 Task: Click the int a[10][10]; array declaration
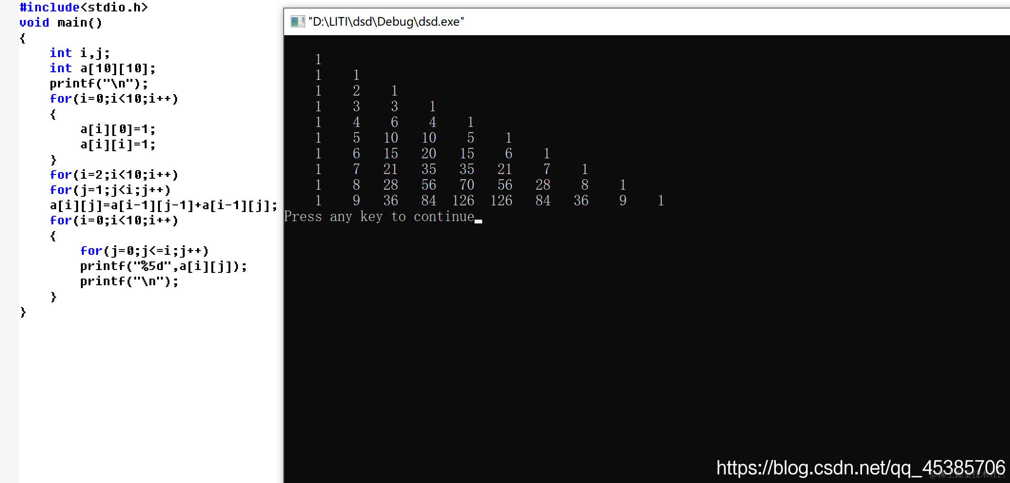coord(103,68)
